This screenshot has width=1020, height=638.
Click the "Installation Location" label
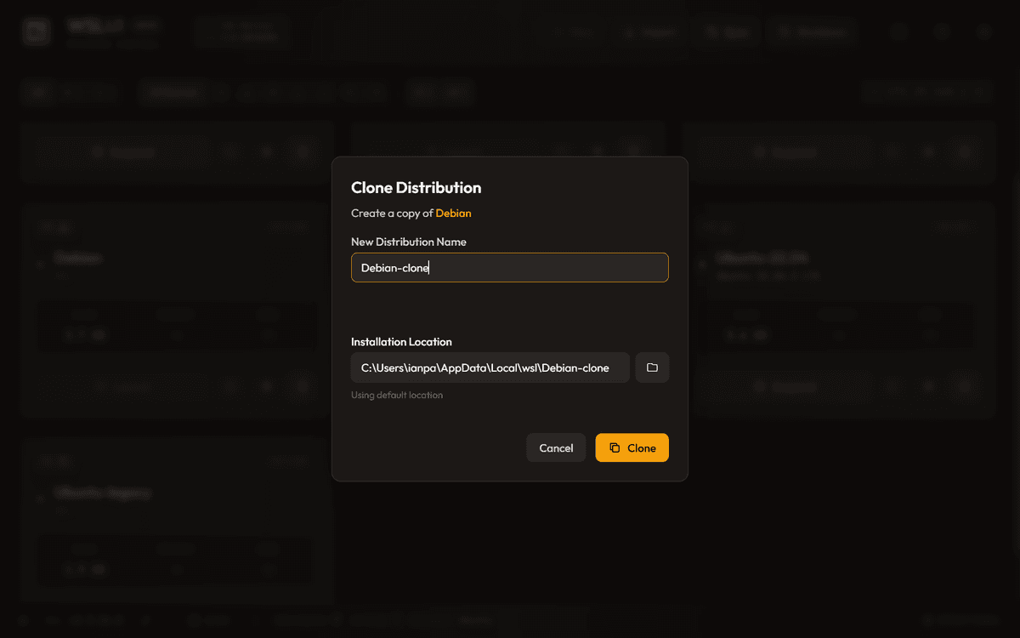[x=401, y=341]
